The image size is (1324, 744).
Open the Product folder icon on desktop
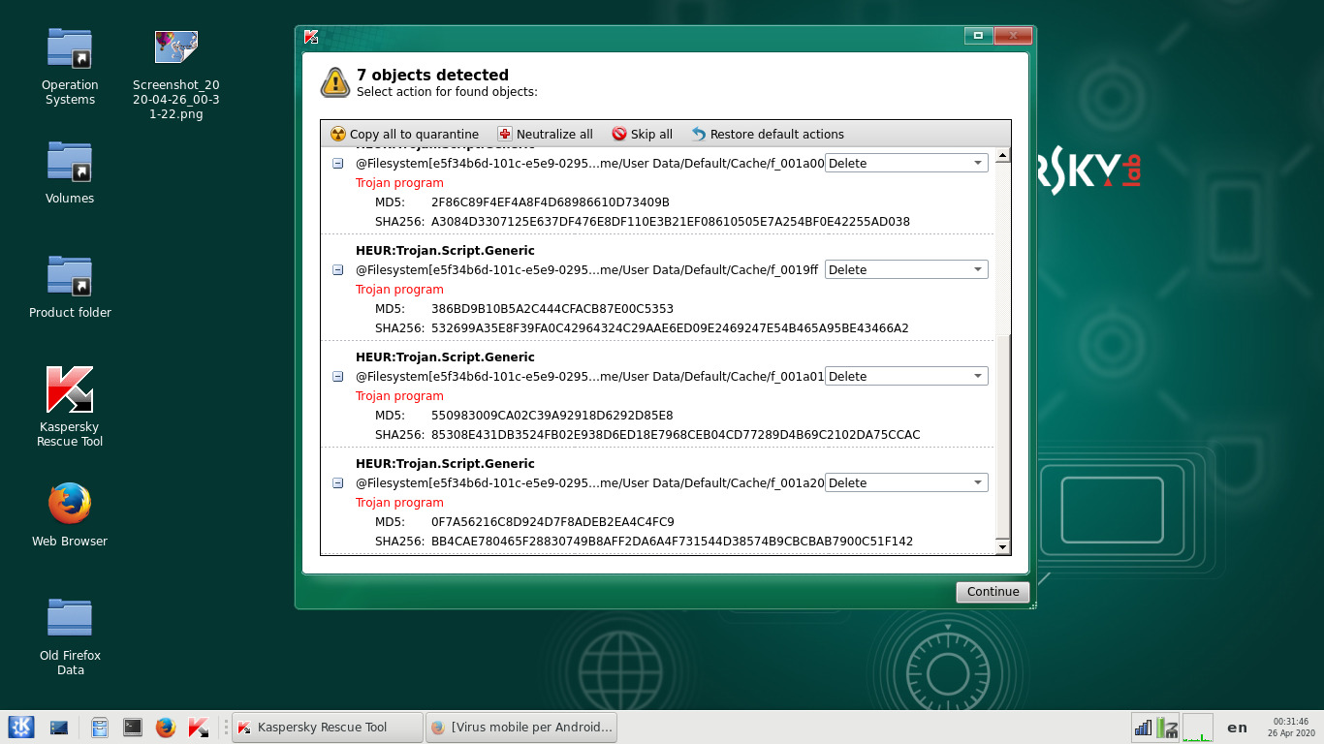70,287
